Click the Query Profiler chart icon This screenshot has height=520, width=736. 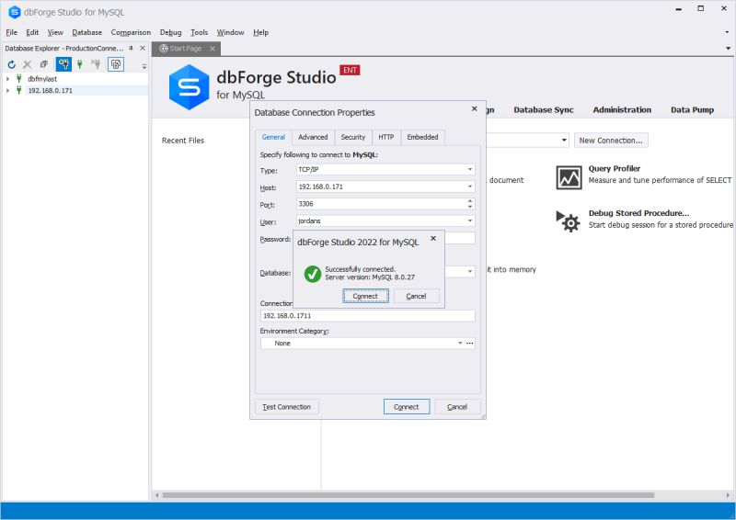(569, 177)
